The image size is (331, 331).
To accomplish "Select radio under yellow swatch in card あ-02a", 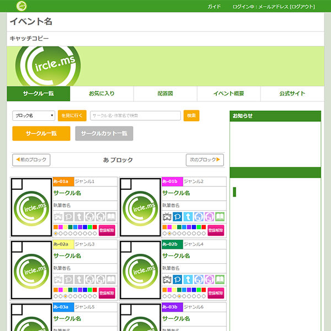I will tap(66, 296).
